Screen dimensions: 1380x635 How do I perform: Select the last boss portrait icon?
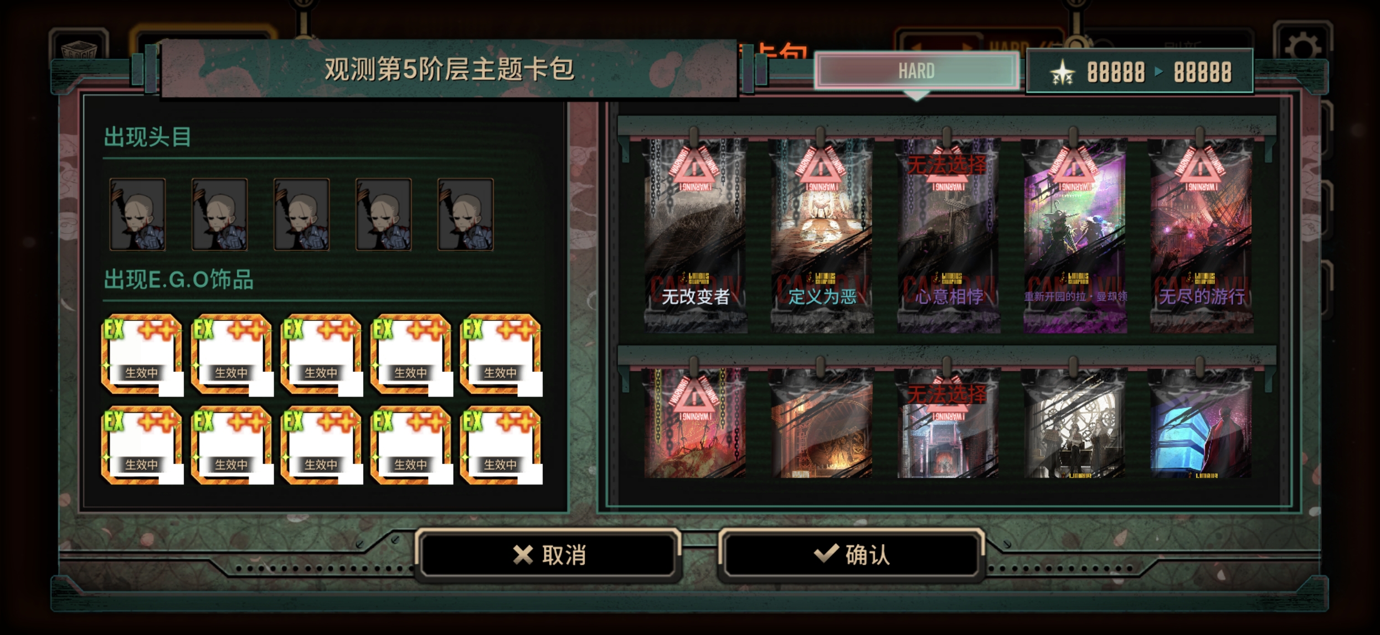pyautogui.click(x=465, y=214)
